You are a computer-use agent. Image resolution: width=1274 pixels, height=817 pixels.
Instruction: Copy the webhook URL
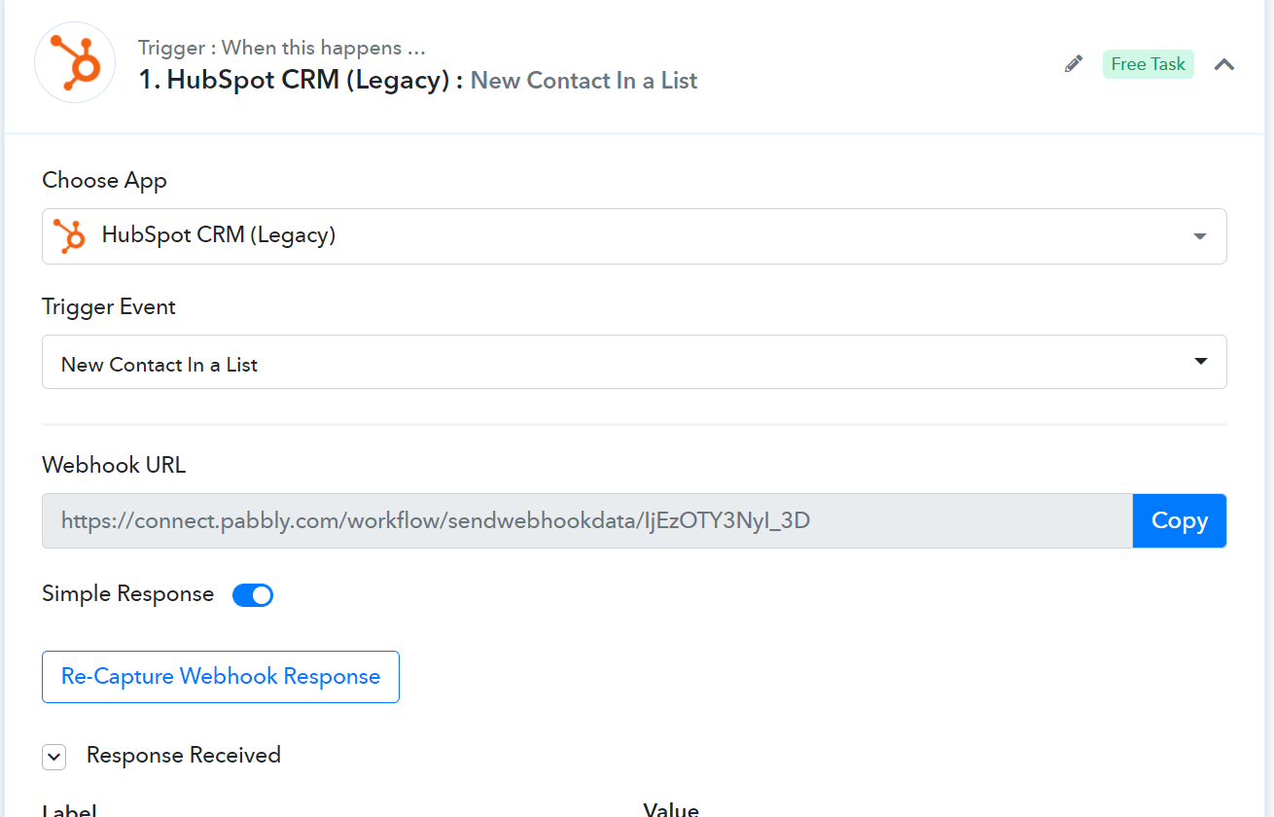(1180, 520)
